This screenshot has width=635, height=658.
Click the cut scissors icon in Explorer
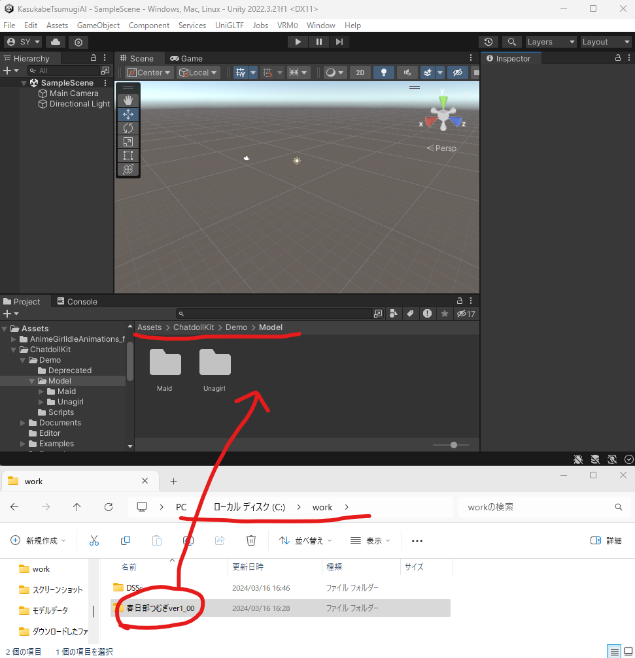(x=94, y=540)
